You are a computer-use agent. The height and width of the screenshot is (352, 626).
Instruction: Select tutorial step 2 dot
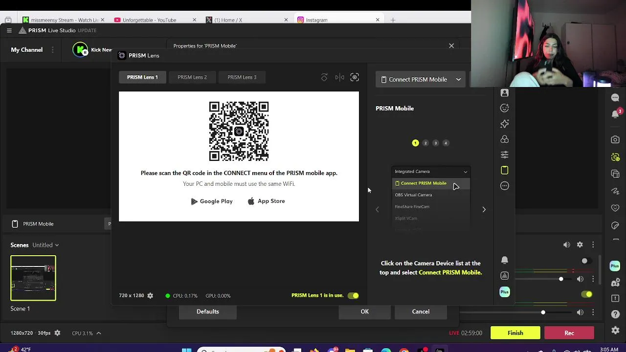(425, 143)
